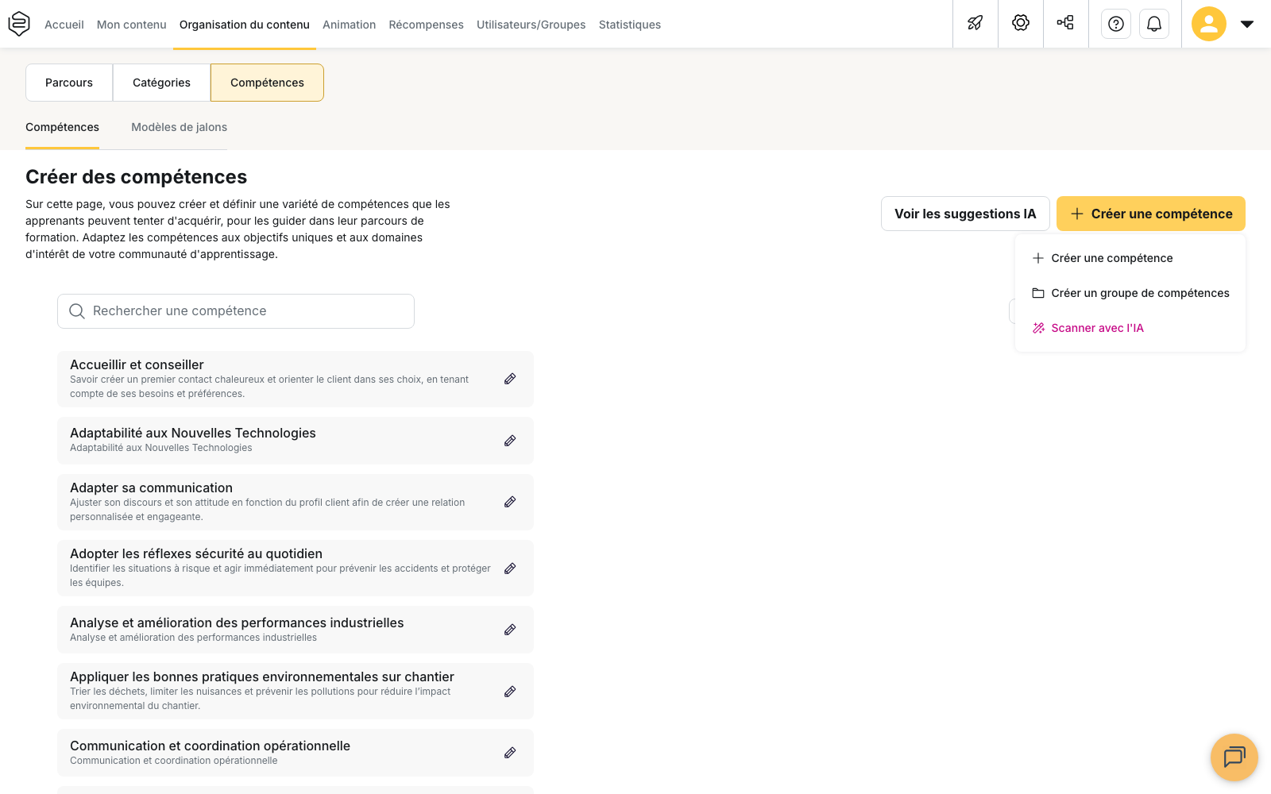Open the chat support bubble
The height and width of the screenshot is (794, 1271).
click(1234, 757)
